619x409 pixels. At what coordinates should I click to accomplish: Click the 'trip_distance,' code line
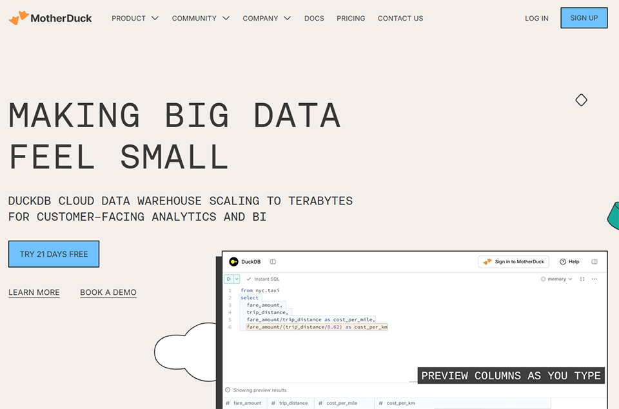point(268,312)
